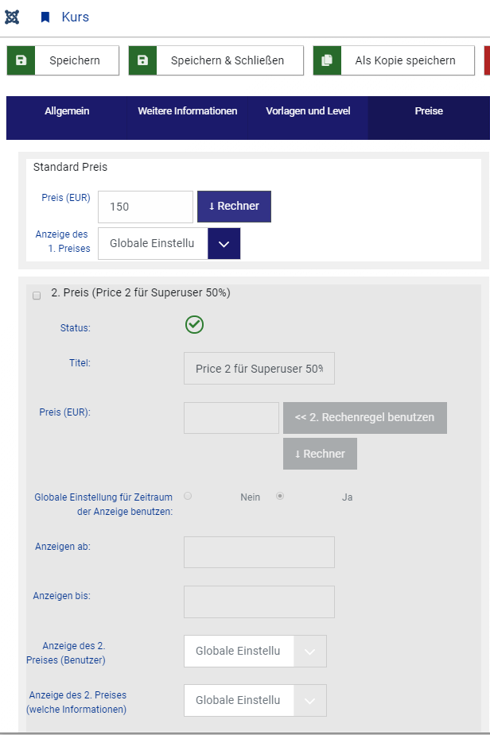The width and height of the screenshot is (490, 735).
Task: Tick the 2. Preis checkbox
Action: point(37,296)
